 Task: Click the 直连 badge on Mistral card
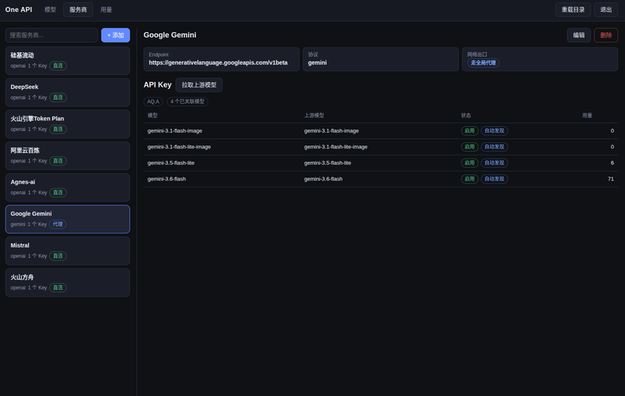click(x=58, y=256)
